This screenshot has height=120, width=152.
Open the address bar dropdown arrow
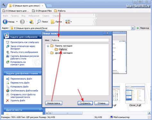[133, 28]
